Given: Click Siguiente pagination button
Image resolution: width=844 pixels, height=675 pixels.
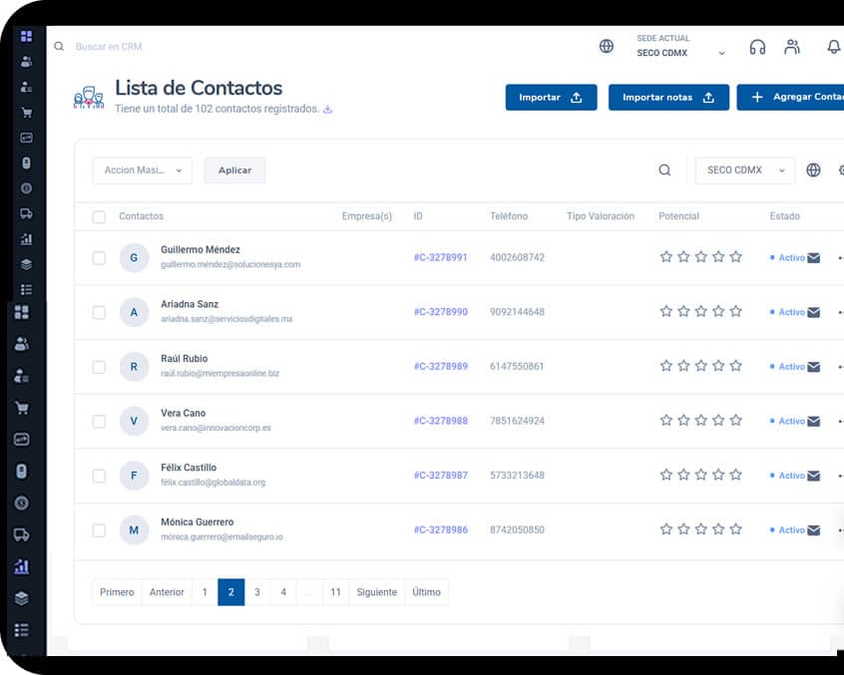Looking at the screenshot, I should click(x=377, y=592).
